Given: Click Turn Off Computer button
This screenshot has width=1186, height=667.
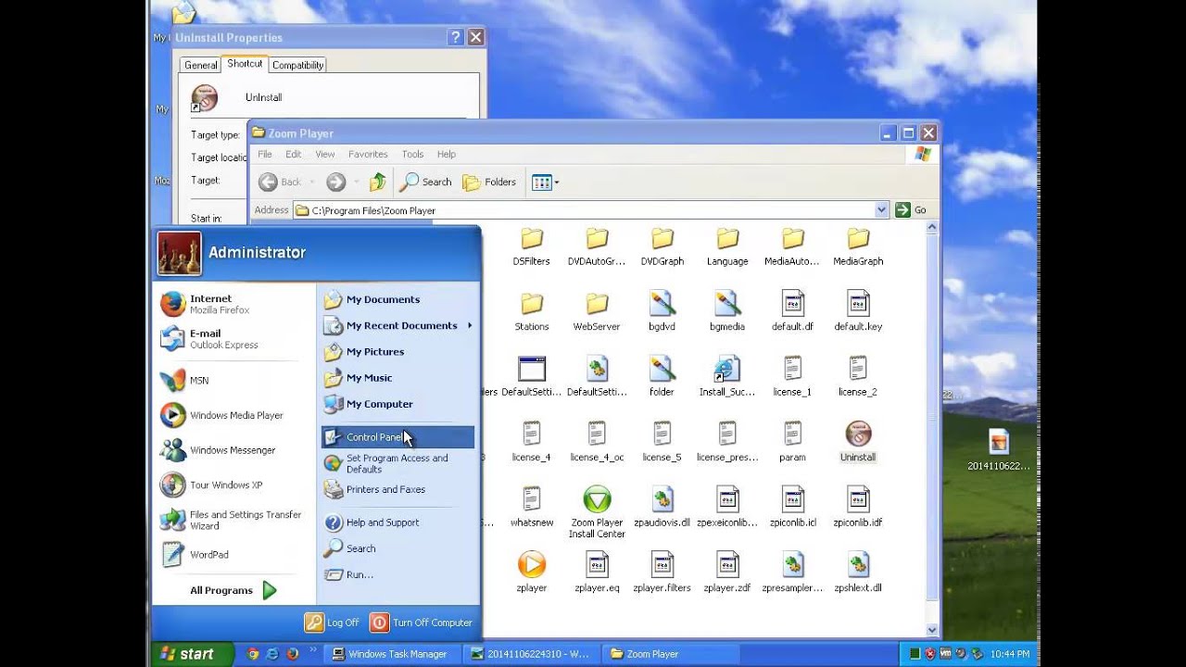Looking at the screenshot, I should point(422,623).
